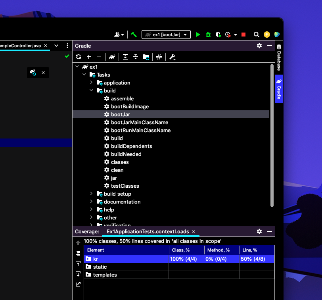This screenshot has width=322, height=300.
Task: Open the ex1 [bootJar] run configuration dropdown
Action: (166, 35)
